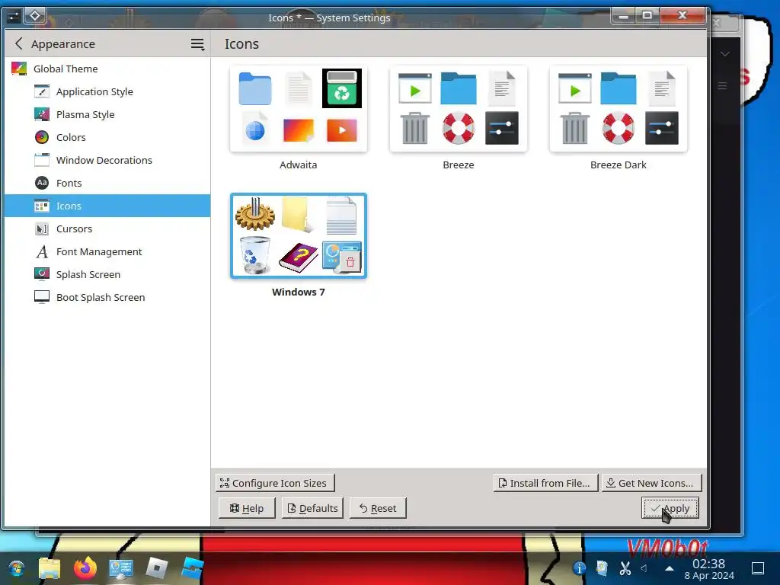The height and width of the screenshot is (585, 780).
Task: Expand hidden system tray icons arrow
Action: (x=670, y=568)
